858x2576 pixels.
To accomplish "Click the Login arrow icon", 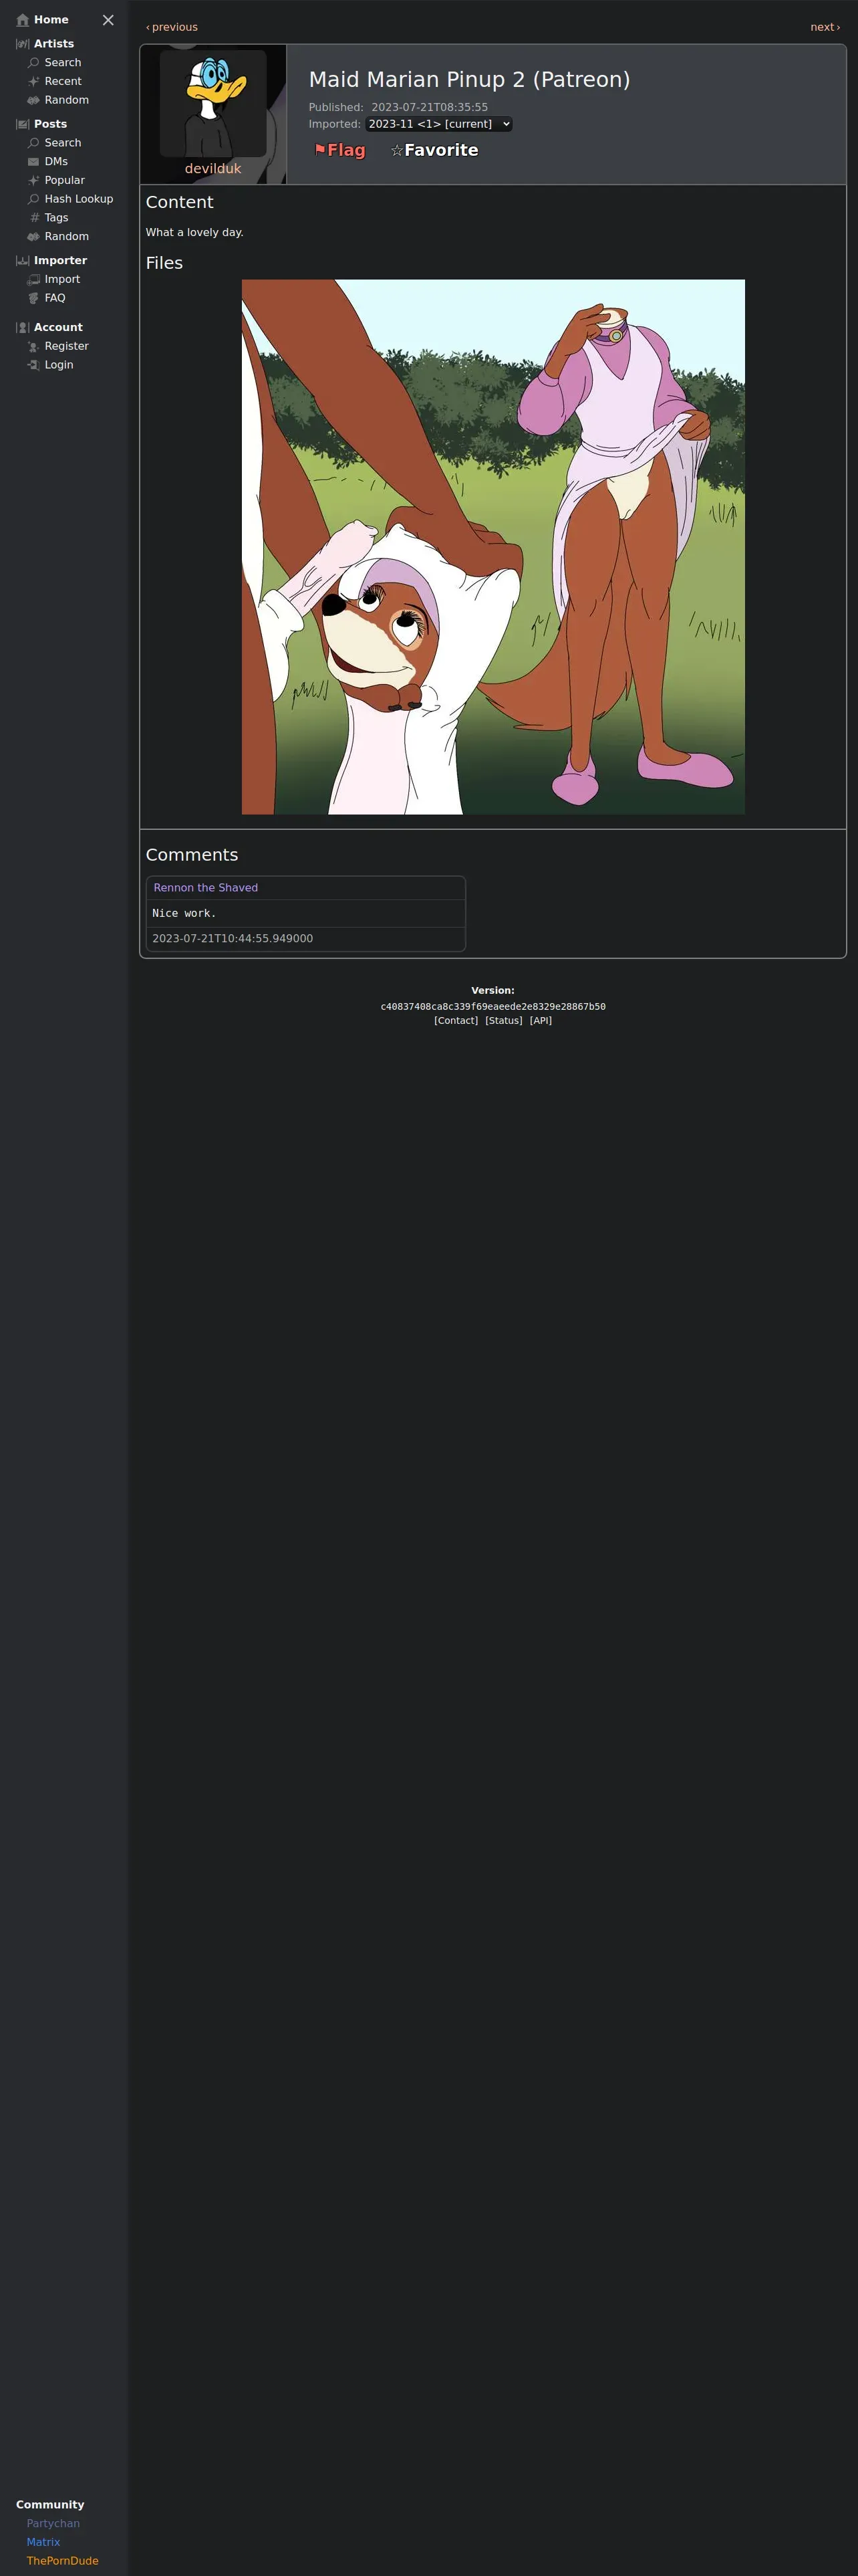I will click(34, 365).
